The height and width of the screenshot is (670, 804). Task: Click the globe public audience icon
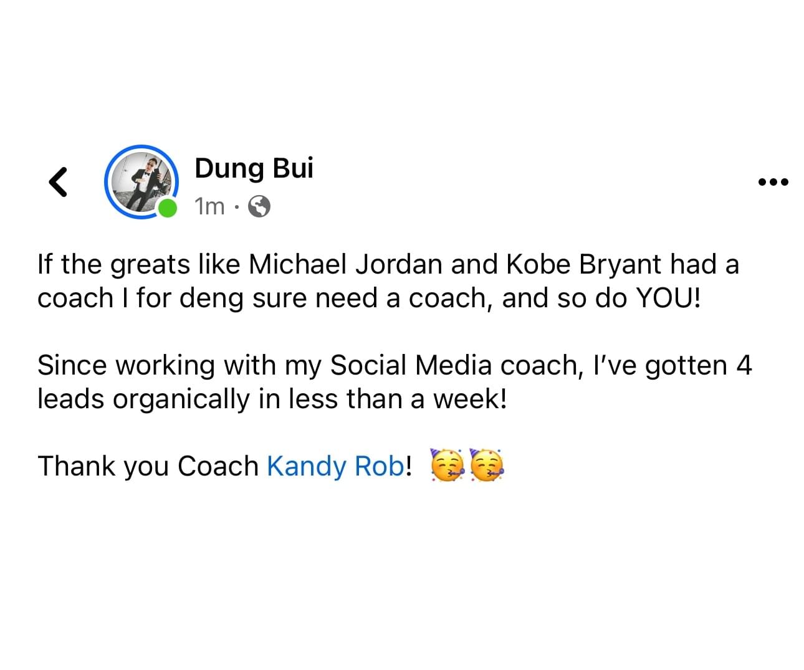[259, 206]
